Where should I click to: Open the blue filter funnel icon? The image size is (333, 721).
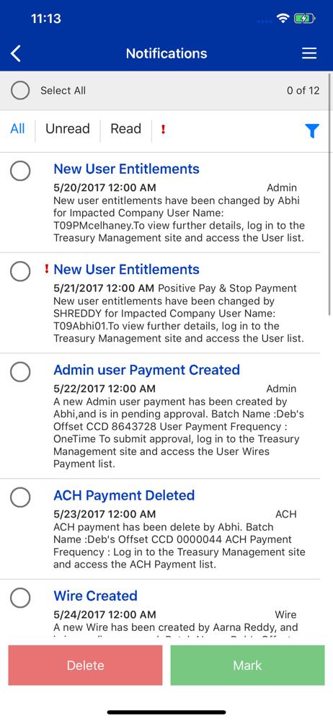click(x=312, y=131)
